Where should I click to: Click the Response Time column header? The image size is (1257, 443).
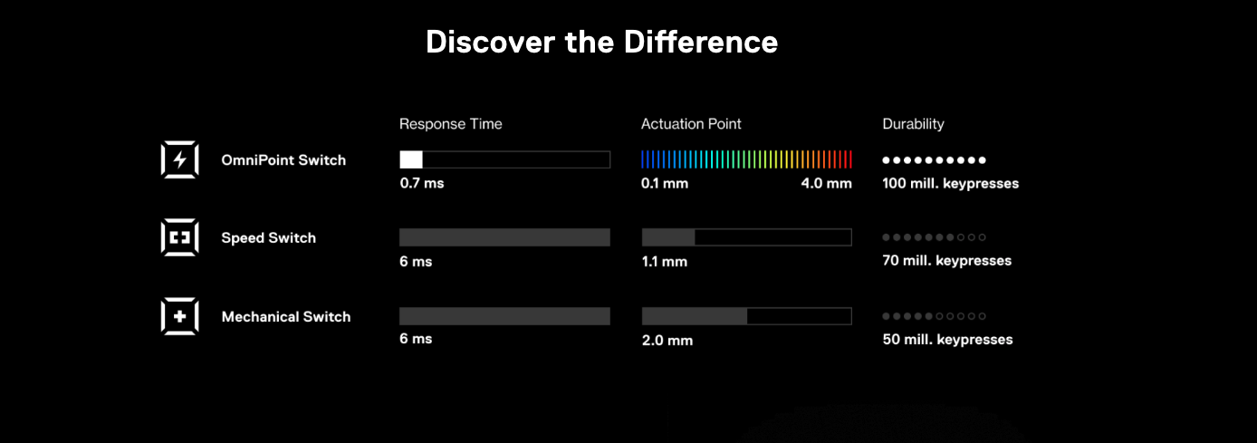[451, 124]
